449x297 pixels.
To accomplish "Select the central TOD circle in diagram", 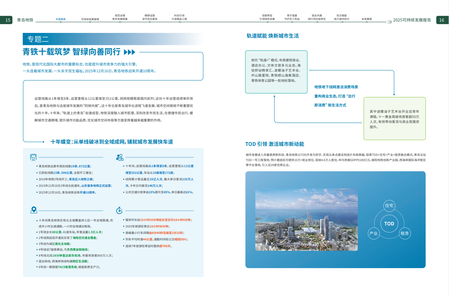I will point(389,223).
